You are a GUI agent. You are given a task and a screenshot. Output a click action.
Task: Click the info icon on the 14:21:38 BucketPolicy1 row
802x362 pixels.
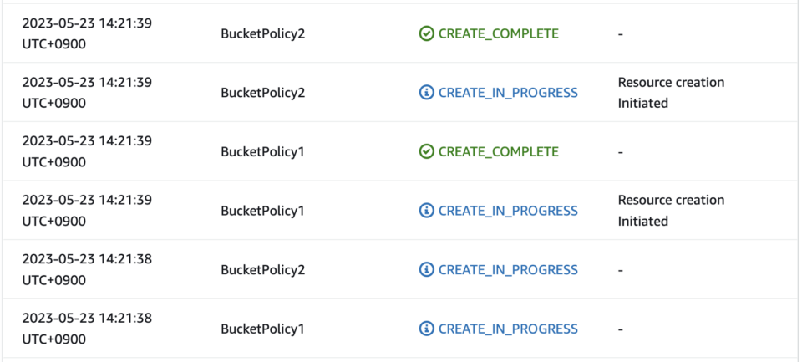coord(427,329)
